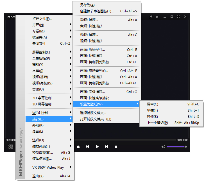Choose 打开文件(F)... from main menu
Screen dimensions: 204x181
[49, 19]
